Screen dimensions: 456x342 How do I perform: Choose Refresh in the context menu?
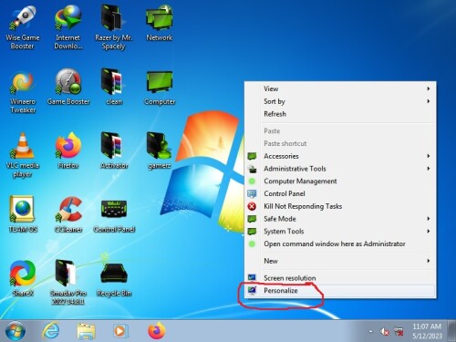[340, 114]
